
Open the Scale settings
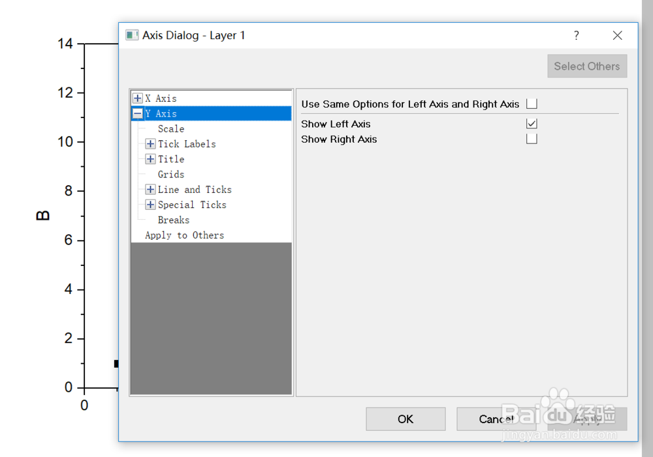[x=170, y=129]
